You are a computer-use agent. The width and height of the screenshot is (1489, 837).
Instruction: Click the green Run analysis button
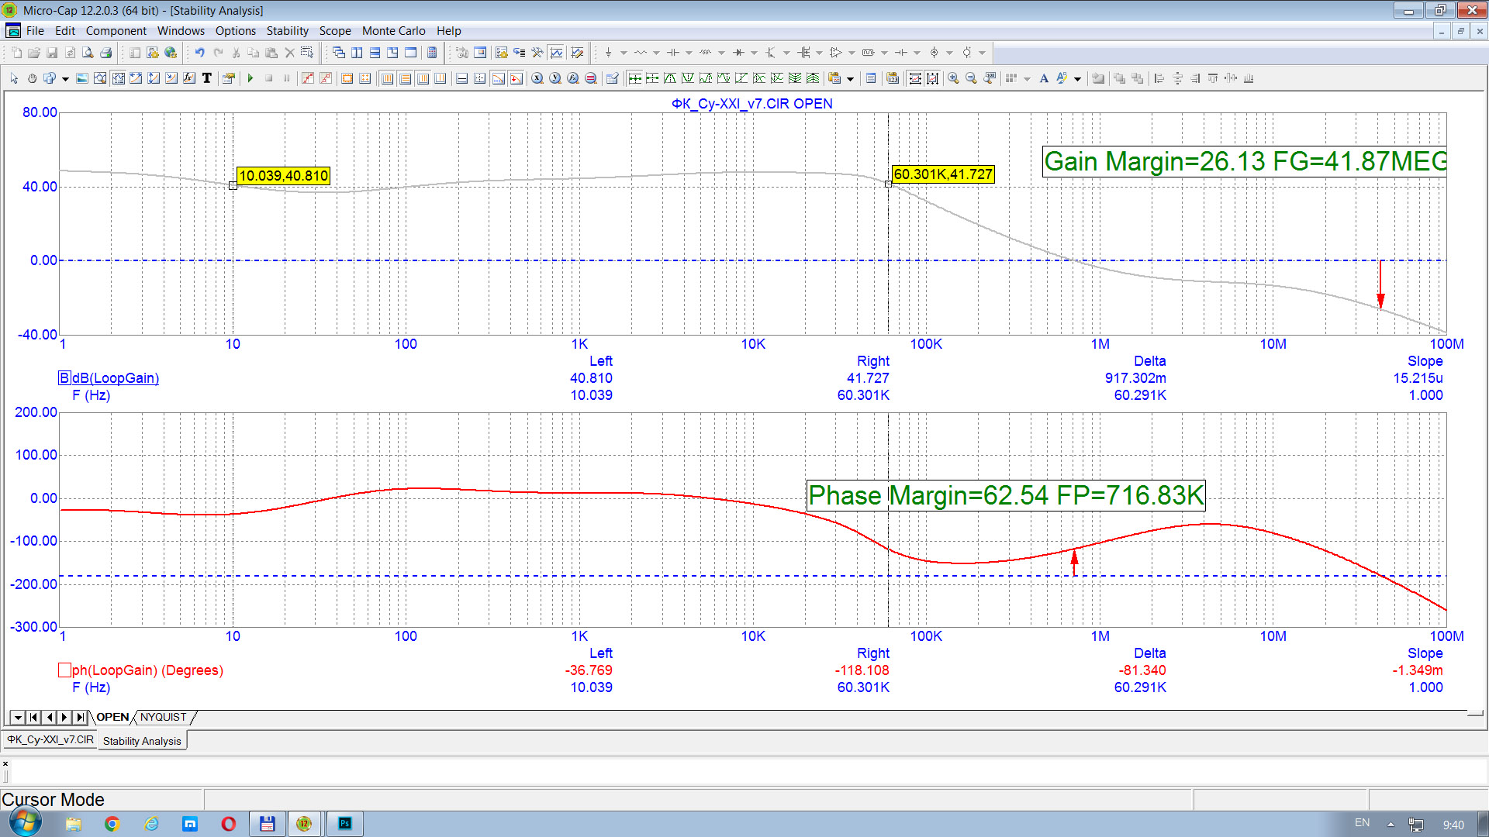pos(250,78)
